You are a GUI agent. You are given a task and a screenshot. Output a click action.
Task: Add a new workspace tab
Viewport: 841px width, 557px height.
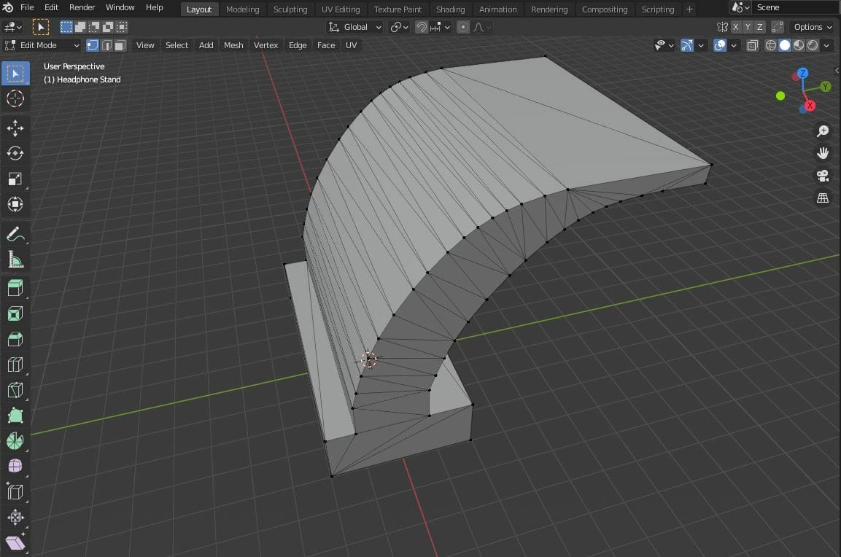tap(689, 9)
